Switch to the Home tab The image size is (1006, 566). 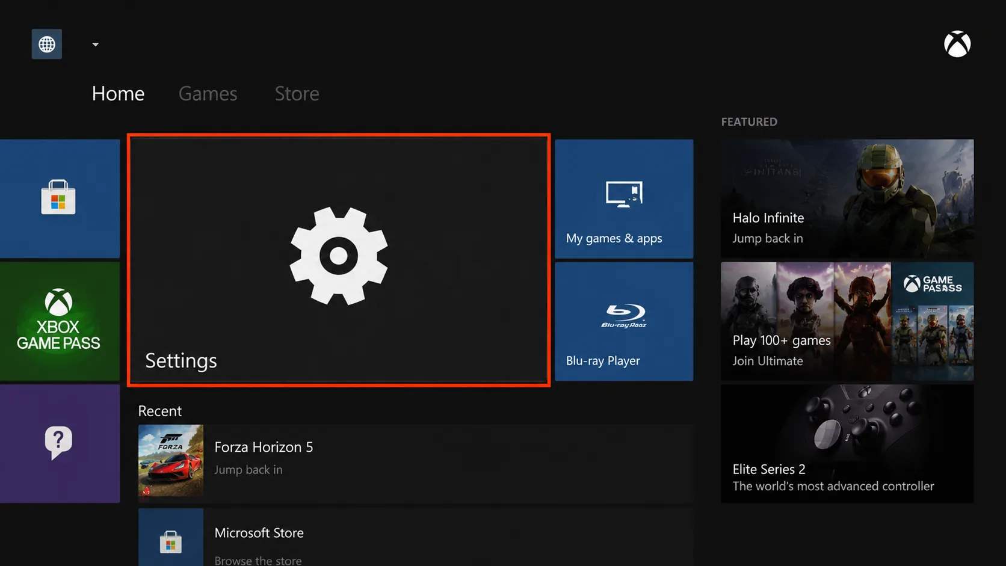[118, 94]
